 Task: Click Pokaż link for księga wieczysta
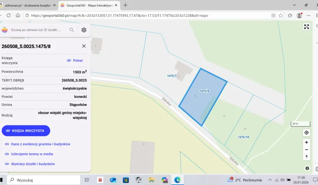tap(75, 60)
